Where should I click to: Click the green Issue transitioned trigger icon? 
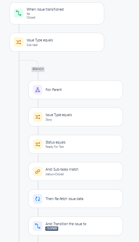coord(18,13)
